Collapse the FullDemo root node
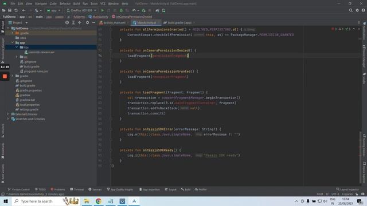Image resolution: width=367 pixels, height=206 pixels. [9, 28]
